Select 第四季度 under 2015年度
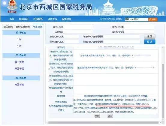This screenshot has width=166, height=126. [19, 69]
